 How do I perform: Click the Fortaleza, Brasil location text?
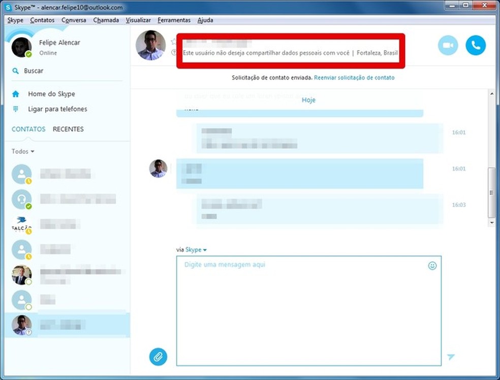[377, 53]
